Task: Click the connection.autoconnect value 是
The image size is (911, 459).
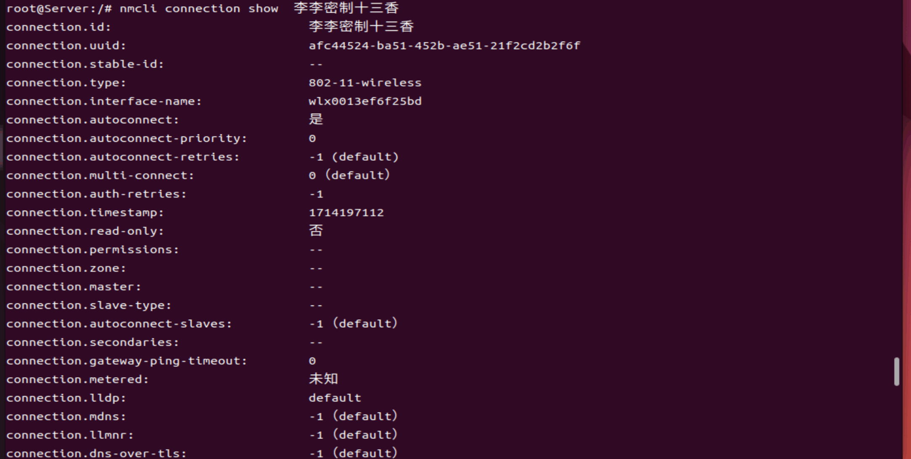Action: [316, 120]
